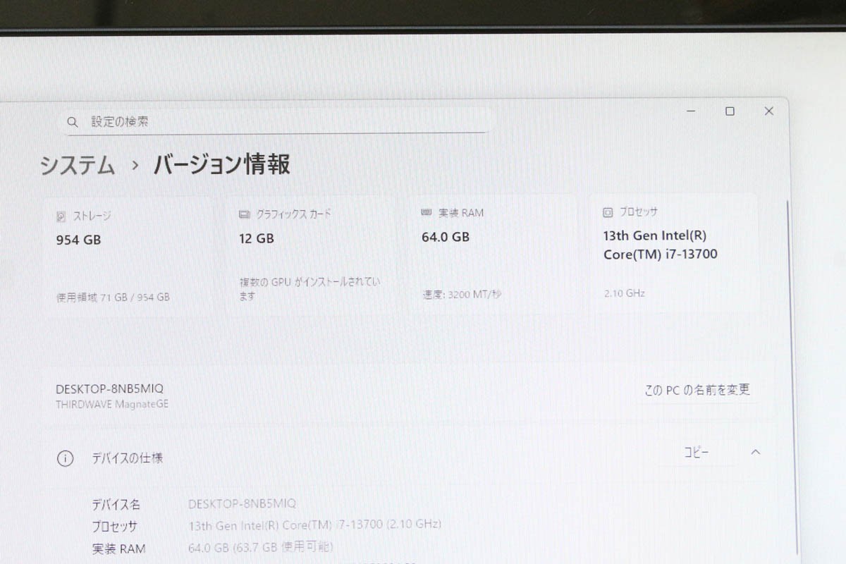Maximize the Settings window
Image resolution: width=846 pixels, height=564 pixels.
(730, 111)
